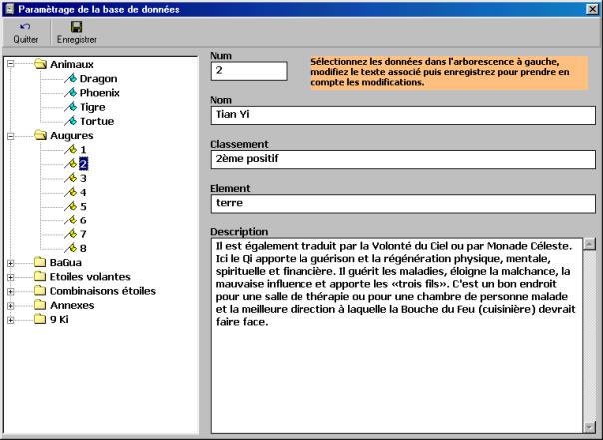Screen dimensions: 603x440
Task: Close the Paramétrage window
Action: coord(593,9)
